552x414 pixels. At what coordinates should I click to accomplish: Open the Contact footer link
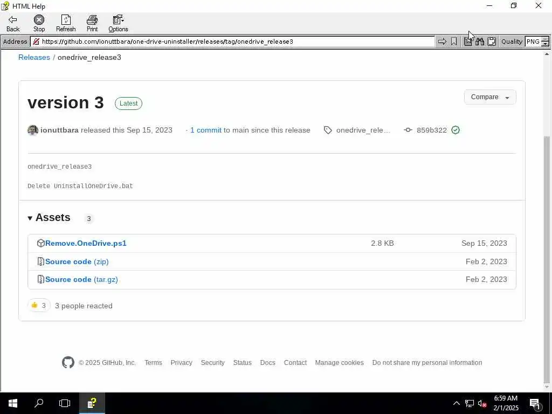[295, 363]
